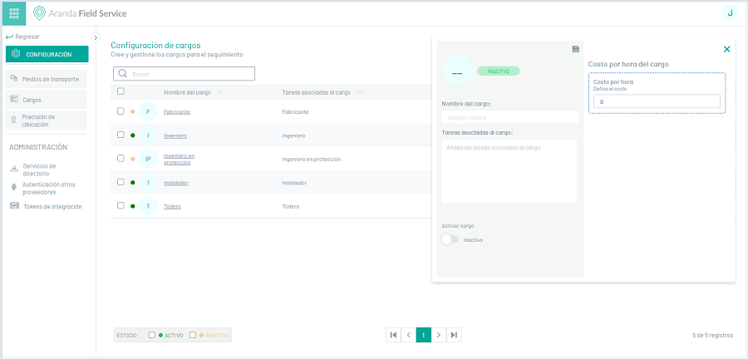
Task: Check the Todero row checkbox
Action: tap(121, 205)
